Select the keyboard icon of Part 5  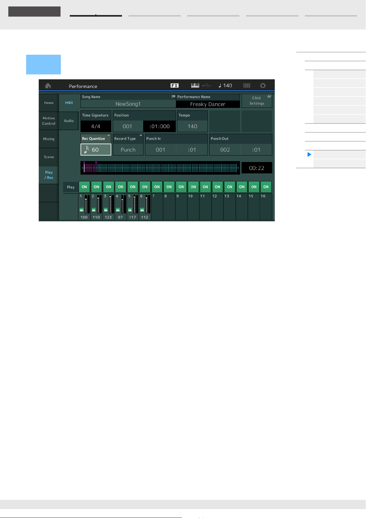(130, 210)
